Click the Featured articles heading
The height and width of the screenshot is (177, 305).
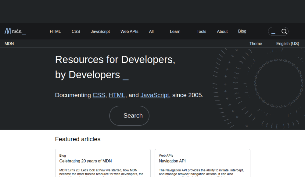point(77,139)
